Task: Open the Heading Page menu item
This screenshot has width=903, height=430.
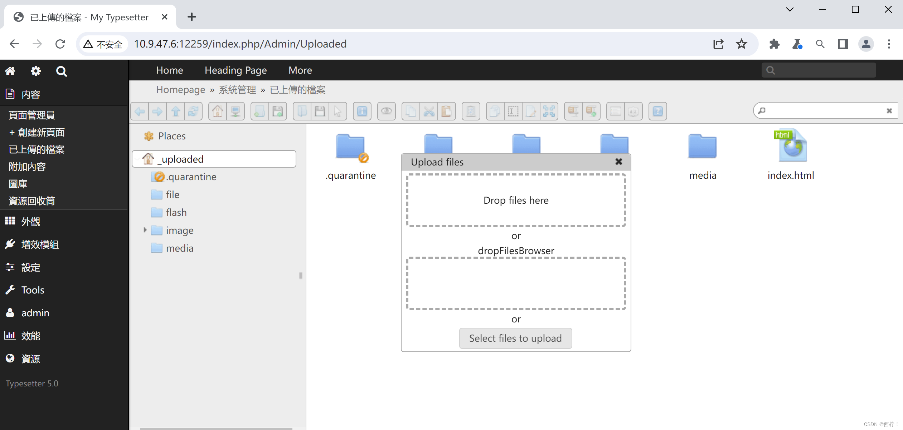Action: pos(236,70)
